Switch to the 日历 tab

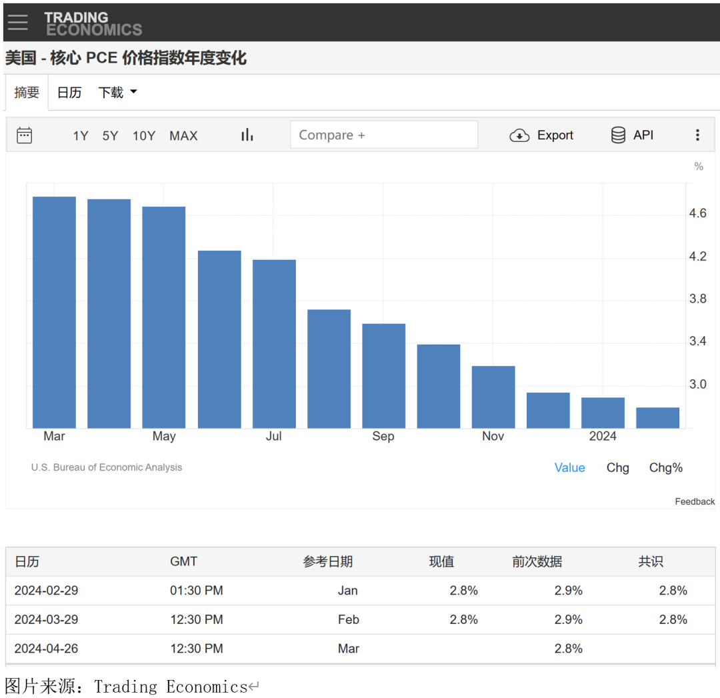pos(69,93)
